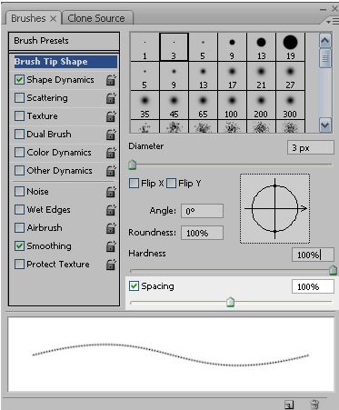Viewport: 339px width, 410px height.
Task: Switch to the Clone Source tab
Action: (x=96, y=18)
